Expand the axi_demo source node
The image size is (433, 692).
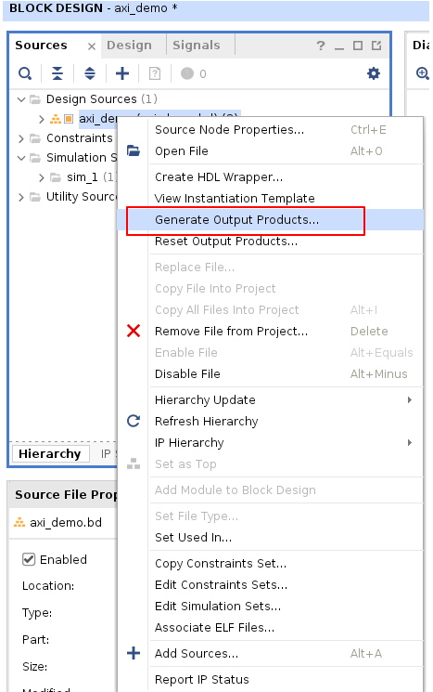tap(42, 119)
